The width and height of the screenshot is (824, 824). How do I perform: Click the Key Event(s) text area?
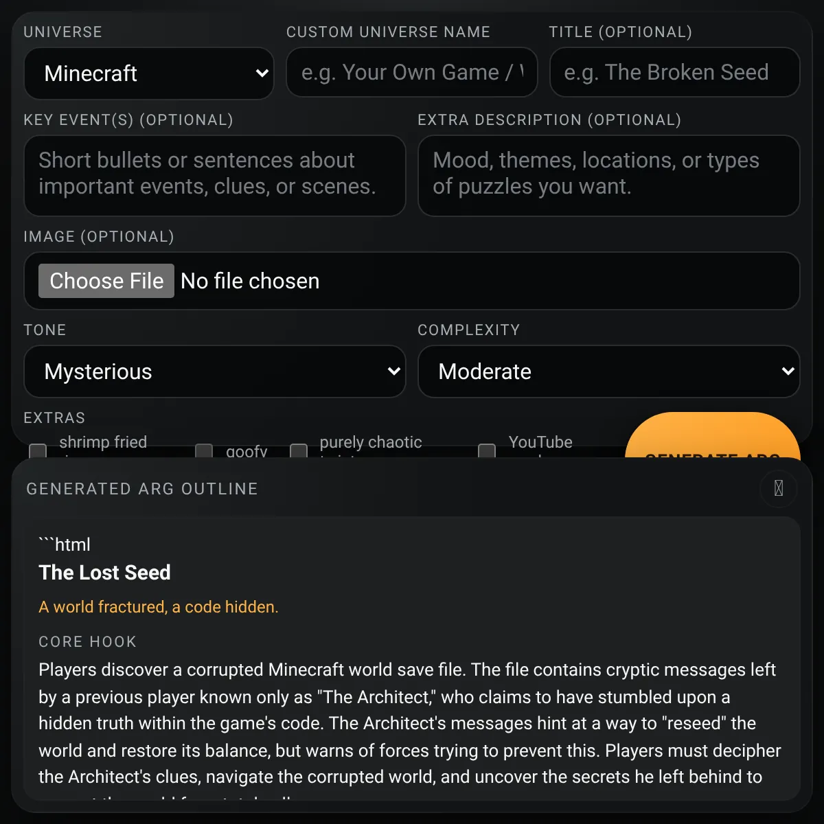[x=214, y=176]
